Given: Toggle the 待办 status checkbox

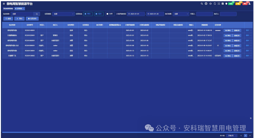Looking at the screenshot, I should click(x=85, y=14).
